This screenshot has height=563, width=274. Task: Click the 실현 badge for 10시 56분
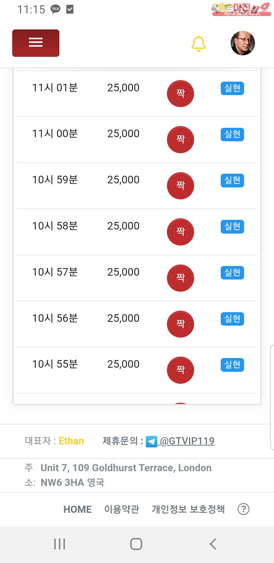coord(232,319)
